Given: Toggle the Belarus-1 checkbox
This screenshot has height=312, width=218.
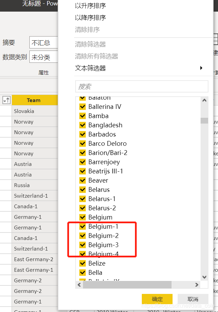Looking at the screenshot, I should 82,199.
